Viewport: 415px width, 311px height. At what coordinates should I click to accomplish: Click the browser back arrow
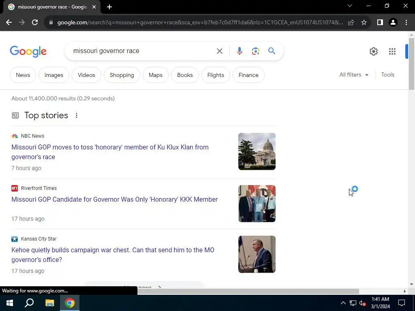(x=9, y=23)
